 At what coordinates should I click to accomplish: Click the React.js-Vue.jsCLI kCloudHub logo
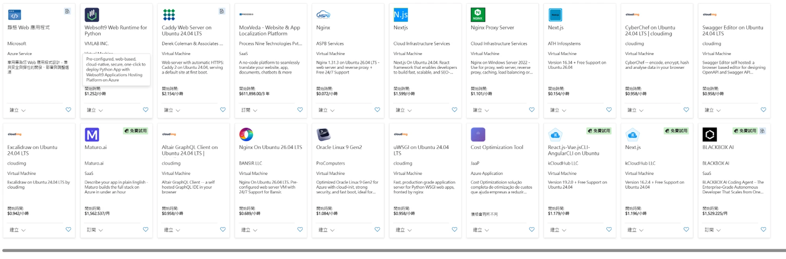point(555,134)
